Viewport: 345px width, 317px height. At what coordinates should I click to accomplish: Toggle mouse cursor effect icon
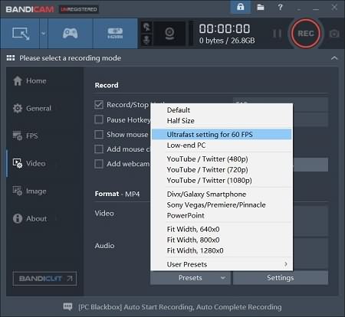[146, 27]
